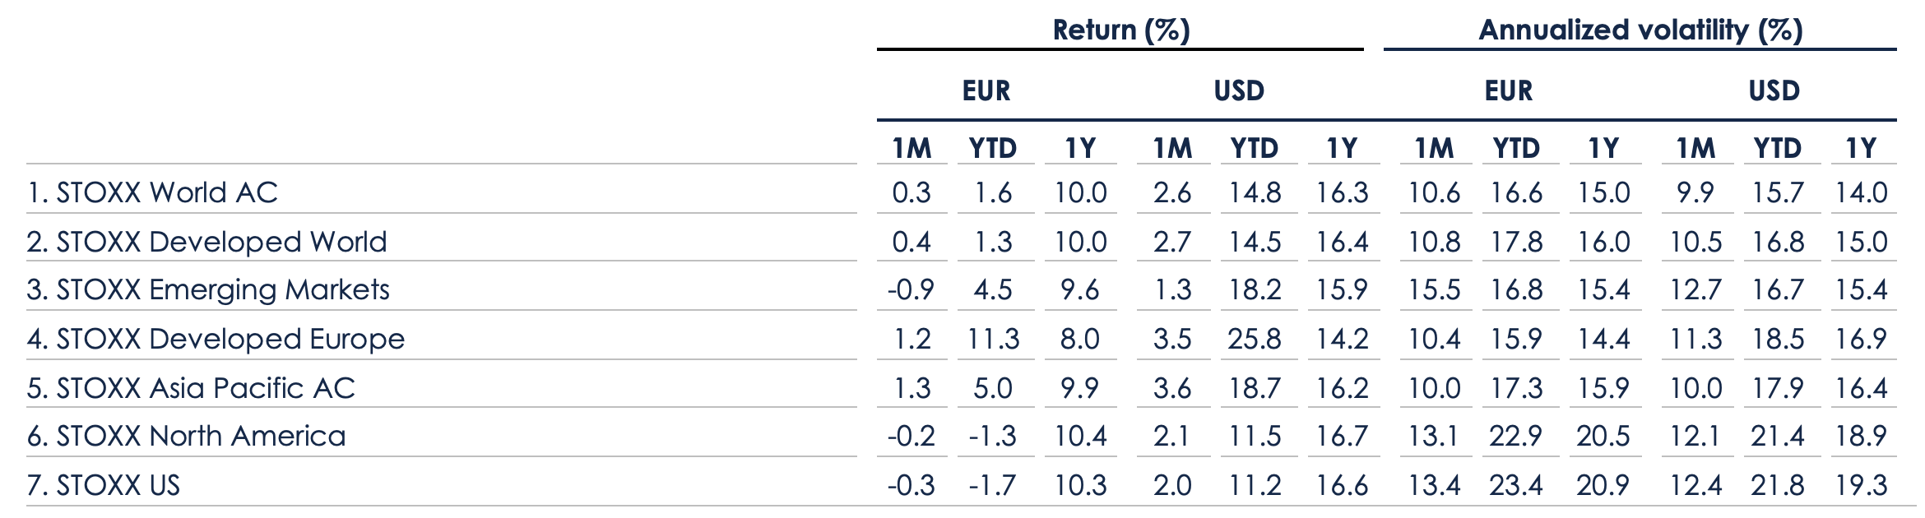Screen dimensions: 1925x518
Task: Click the first 1M column header under Return EUR
Action: point(911,148)
